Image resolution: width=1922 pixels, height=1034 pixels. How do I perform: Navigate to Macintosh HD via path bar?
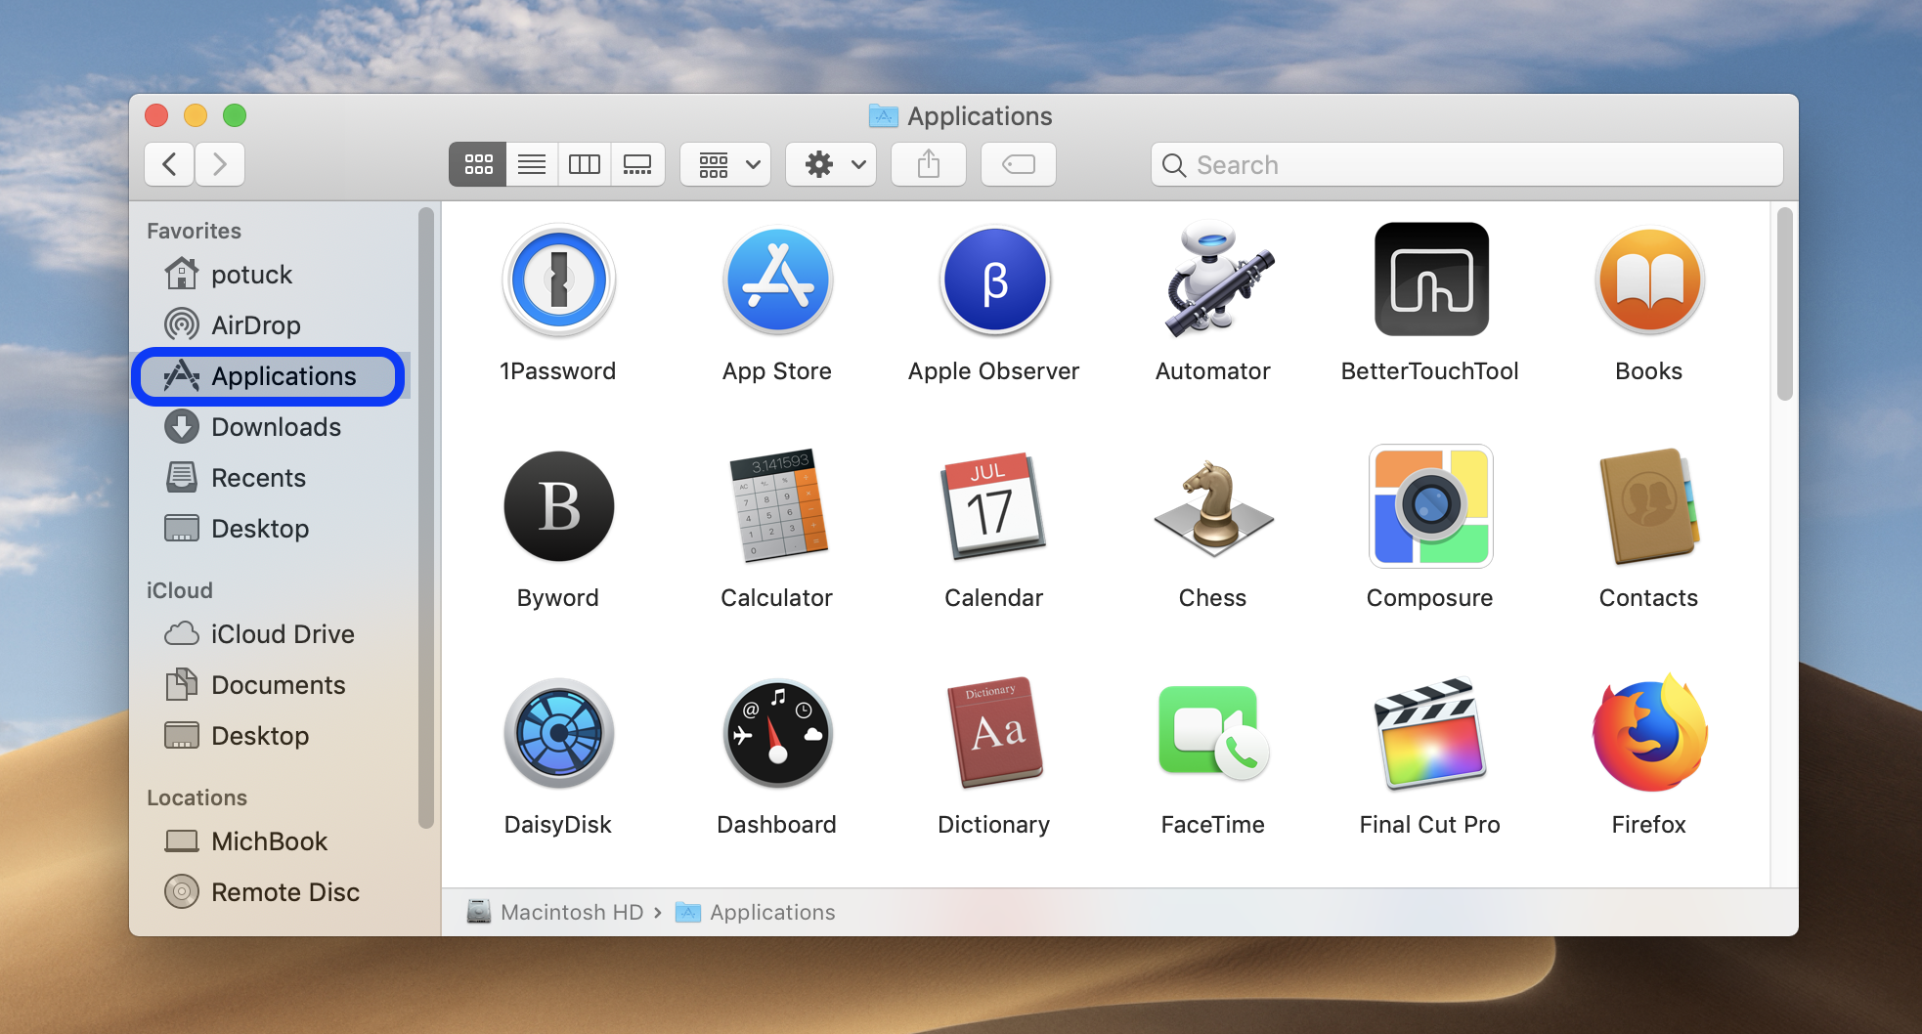point(570,912)
